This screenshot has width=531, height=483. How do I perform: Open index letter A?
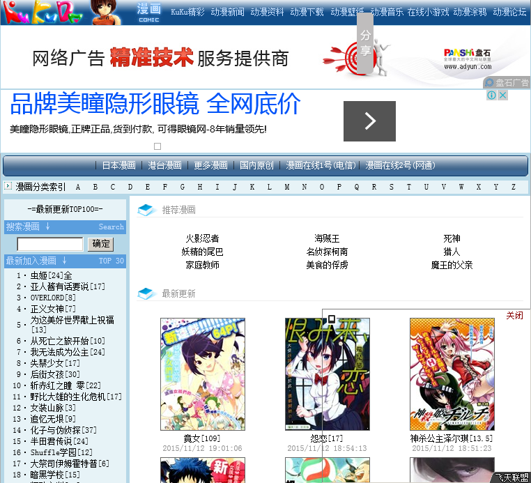pos(78,187)
